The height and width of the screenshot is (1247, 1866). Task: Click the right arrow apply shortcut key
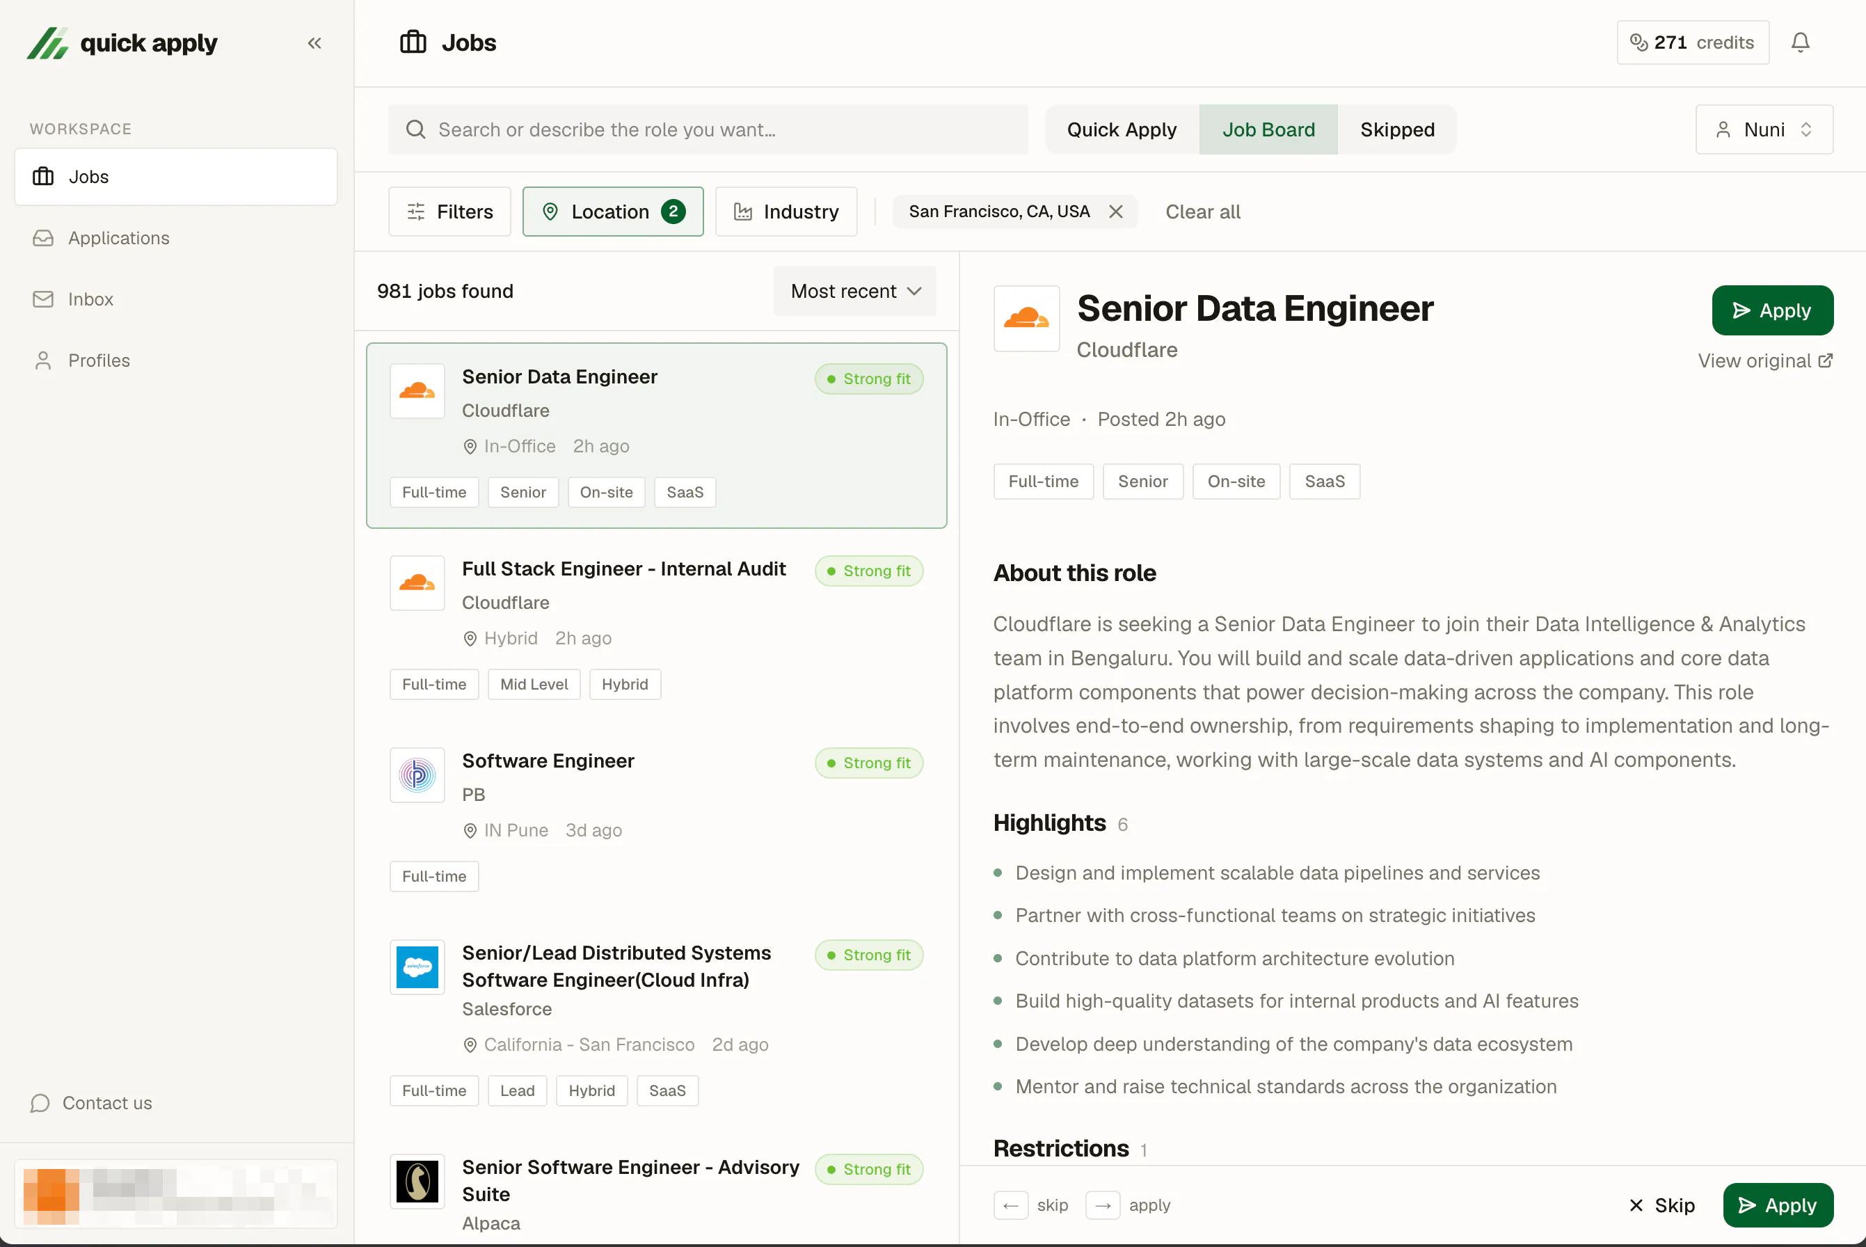(1103, 1206)
